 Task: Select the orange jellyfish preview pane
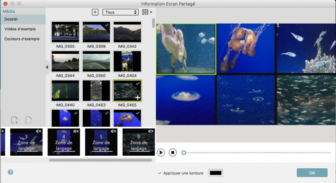(x=246, y=48)
